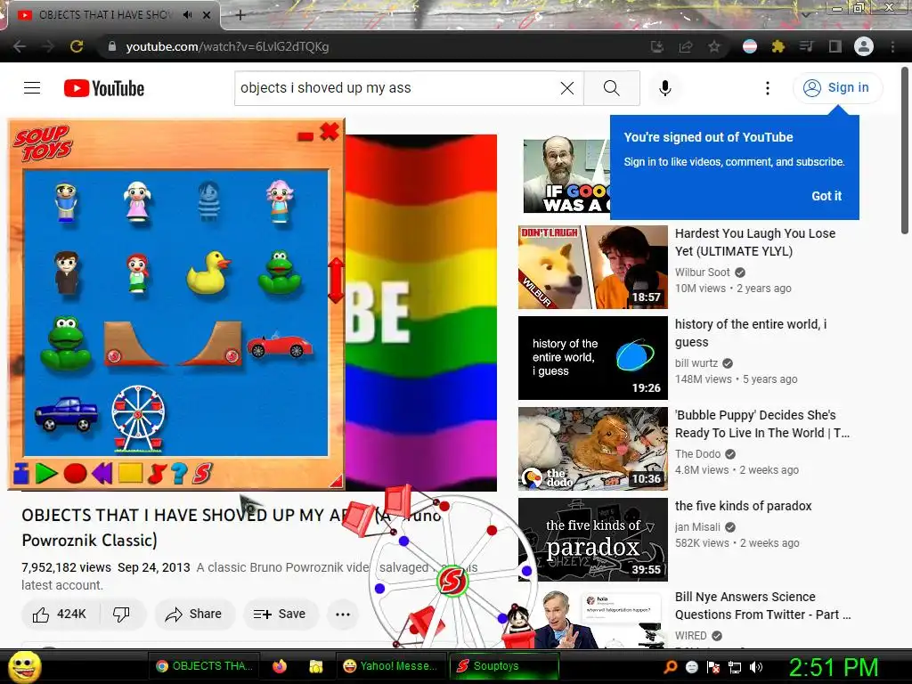
Task: Select the Ferris wheel toy in toybox
Action: (x=138, y=419)
